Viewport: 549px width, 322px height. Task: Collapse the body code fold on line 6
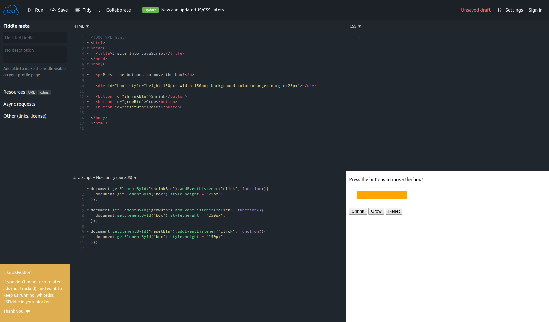click(88, 64)
